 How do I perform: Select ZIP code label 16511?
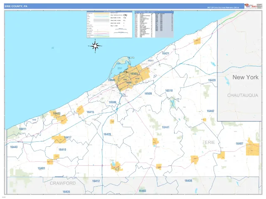point(150,61)
